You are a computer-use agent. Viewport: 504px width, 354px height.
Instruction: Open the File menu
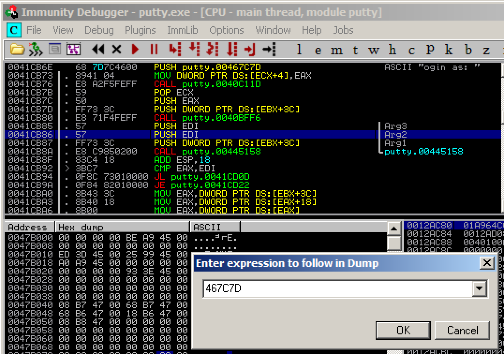pos(34,30)
